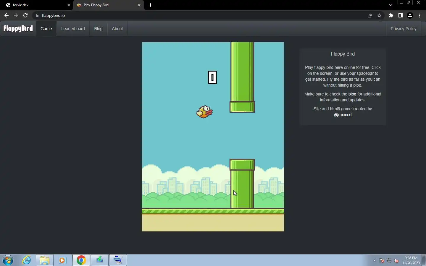Close the forkie.dev tab
The height and width of the screenshot is (266, 426).
point(69,5)
